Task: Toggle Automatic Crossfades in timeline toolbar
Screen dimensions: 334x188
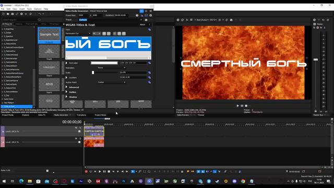Action: click(x=203, y=171)
